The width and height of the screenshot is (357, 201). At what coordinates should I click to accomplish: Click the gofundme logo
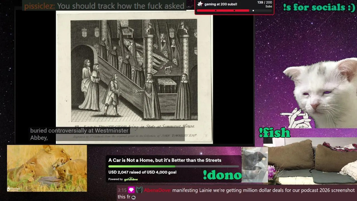click(131, 179)
